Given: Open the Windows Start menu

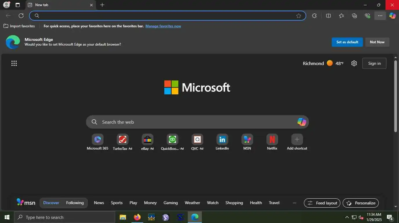Looking at the screenshot, I should 7,217.
